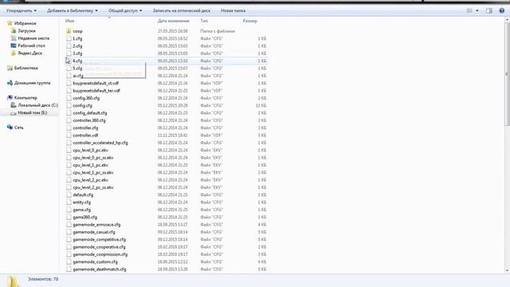Click the vertical scrollbar thumb of file list

pos(507,74)
